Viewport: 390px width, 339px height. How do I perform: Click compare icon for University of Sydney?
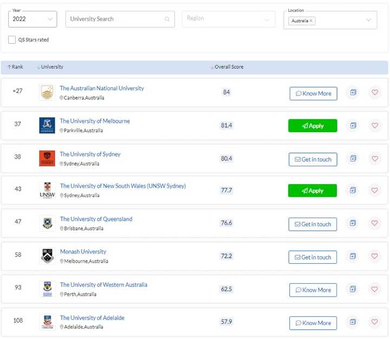pos(353,159)
